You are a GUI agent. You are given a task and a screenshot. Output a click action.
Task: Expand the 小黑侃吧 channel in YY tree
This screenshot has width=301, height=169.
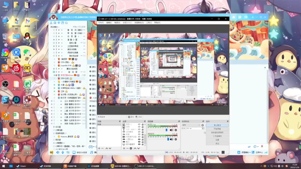pyautogui.click(x=54, y=143)
